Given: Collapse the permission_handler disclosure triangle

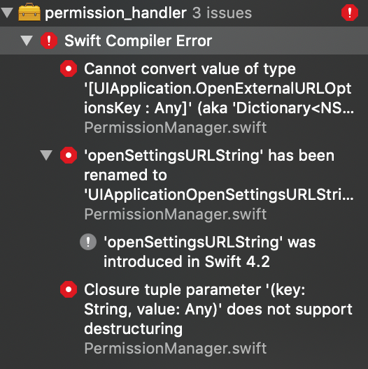Looking at the screenshot, I should 7,13.
